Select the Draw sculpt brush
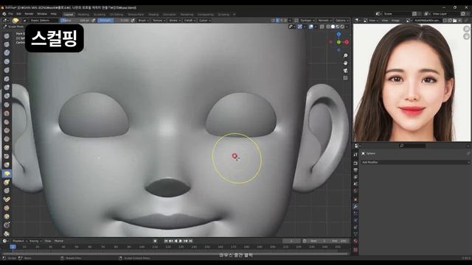Image resolution: width=472 pixels, height=265 pixels. coord(7,36)
